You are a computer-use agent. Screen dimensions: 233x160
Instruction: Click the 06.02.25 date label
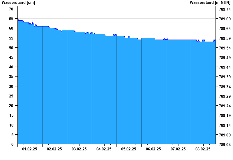153,149
